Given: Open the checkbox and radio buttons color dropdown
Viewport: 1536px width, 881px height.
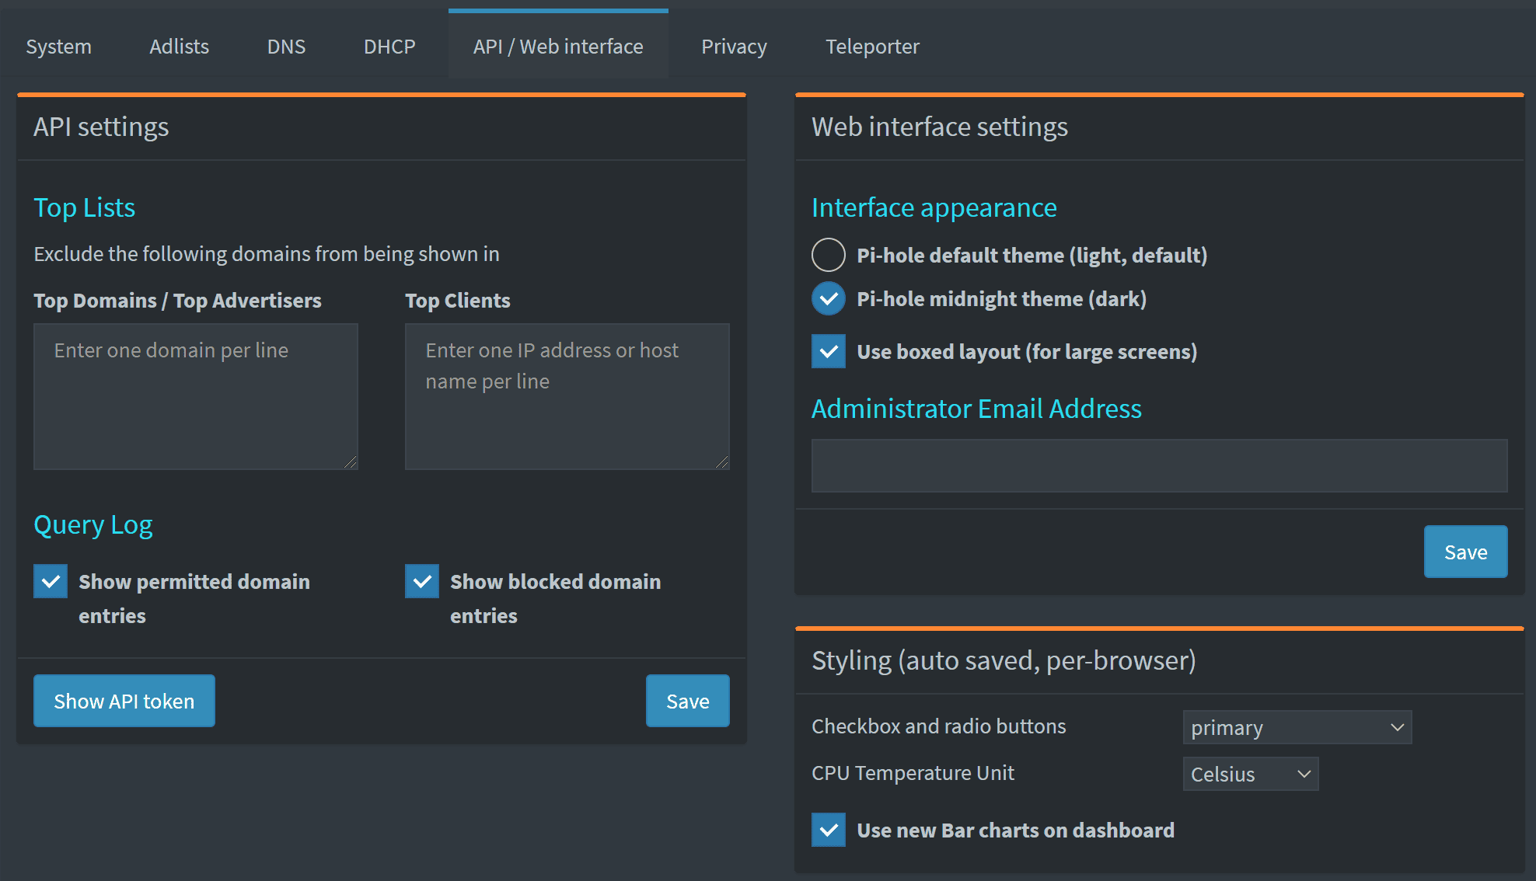Looking at the screenshot, I should [x=1296, y=727].
